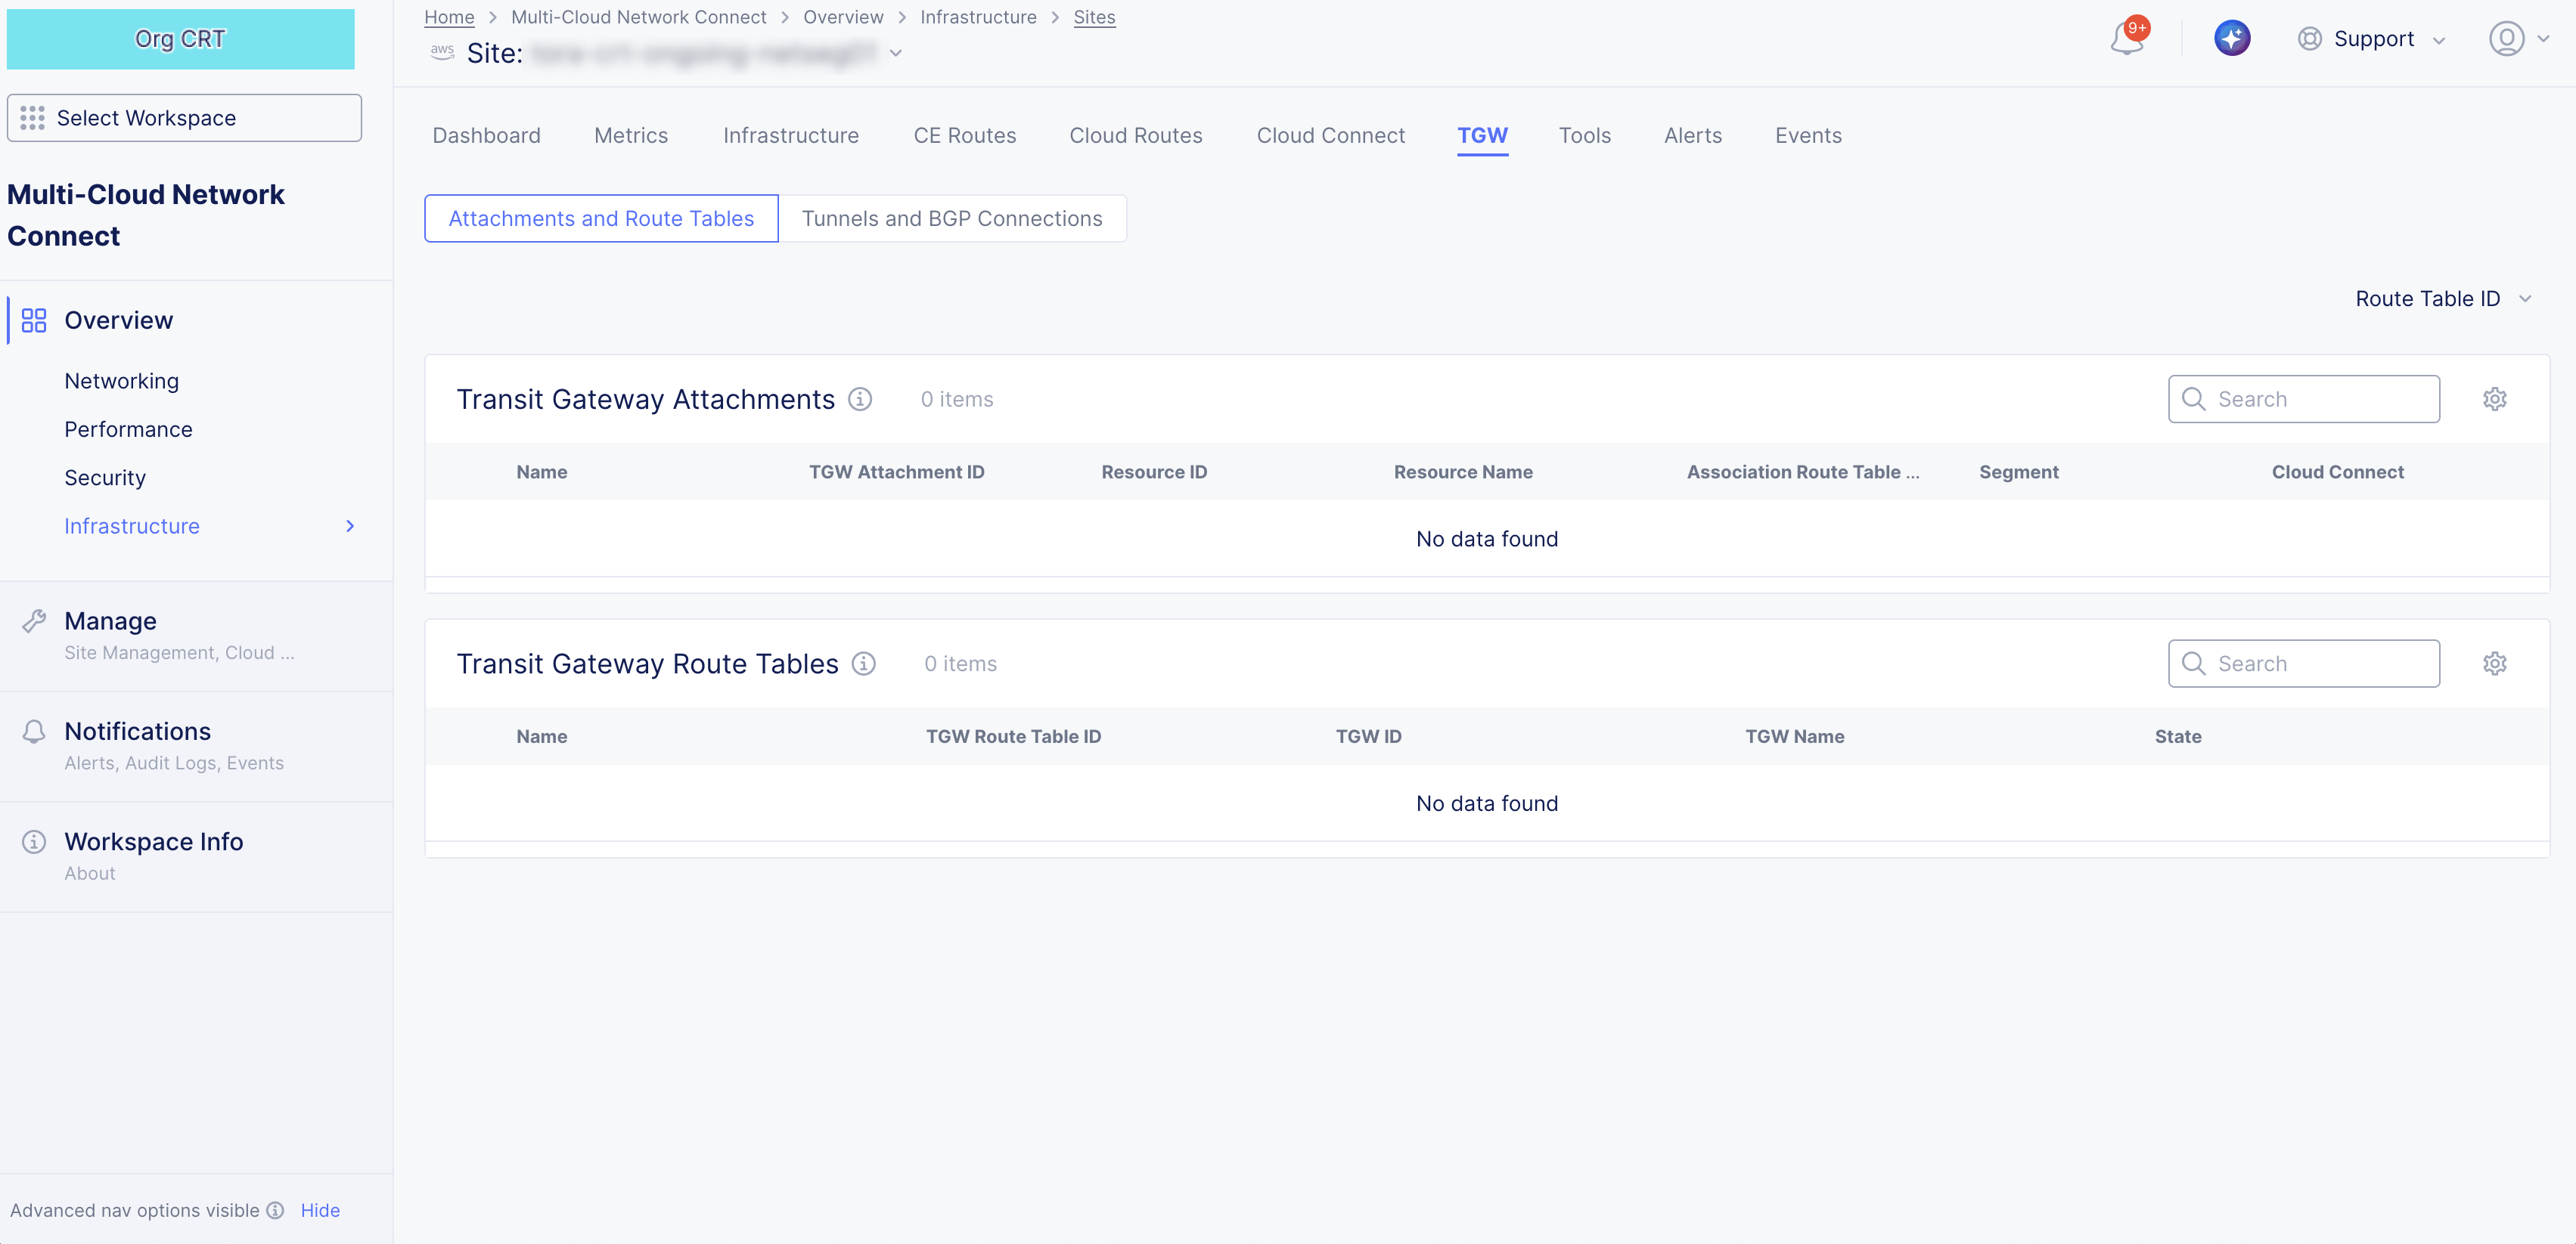Screen dimensions: 2576x1244
Task: Click the AI assistant sparkle icon
Action: (2231, 39)
